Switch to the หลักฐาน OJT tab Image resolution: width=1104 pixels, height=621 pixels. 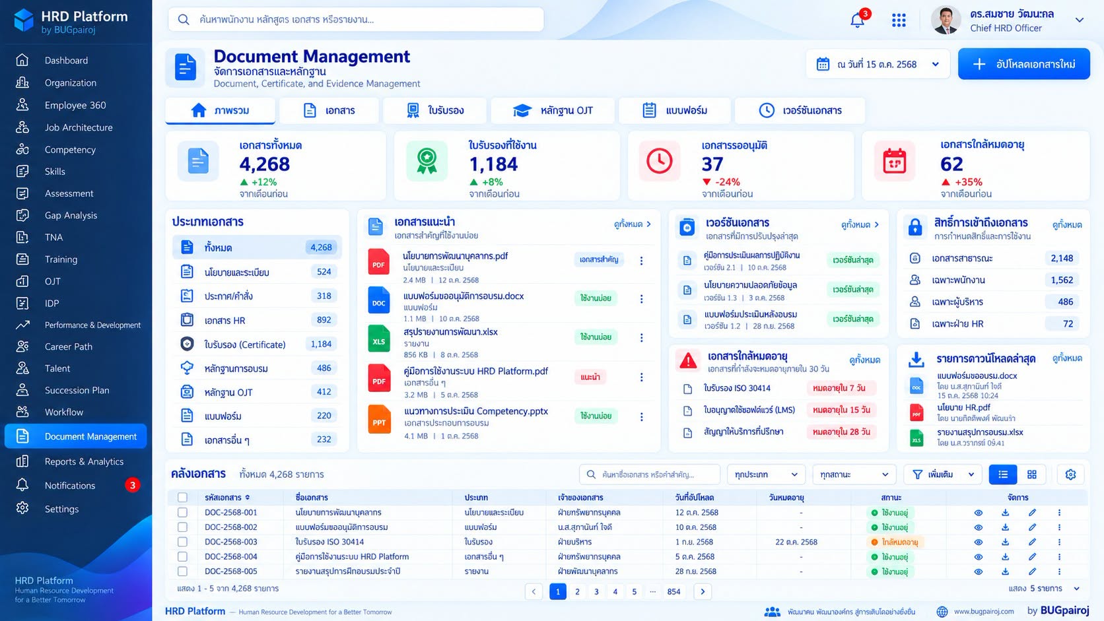pos(553,110)
